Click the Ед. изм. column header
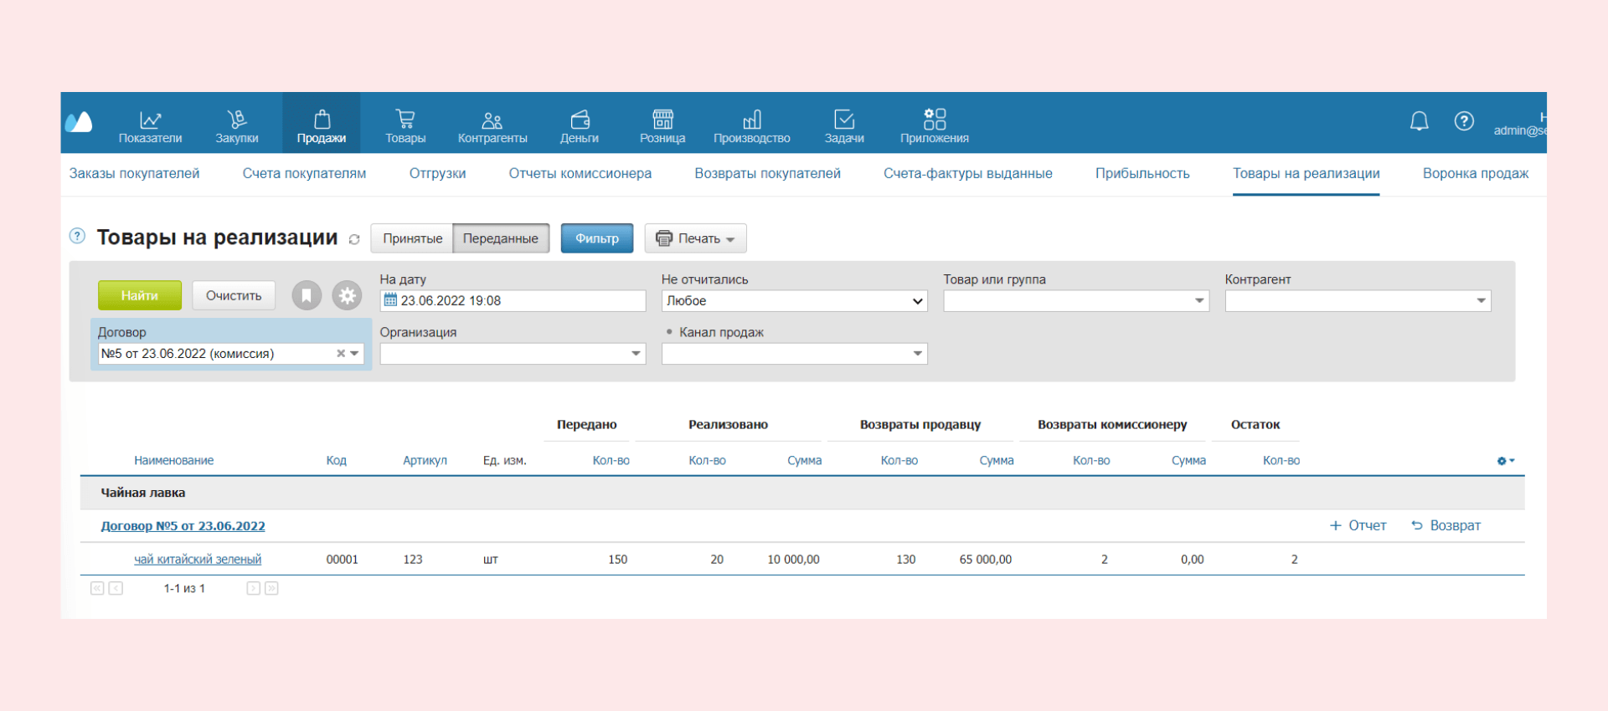The height and width of the screenshot is (711, 1608). coord(504,461)
